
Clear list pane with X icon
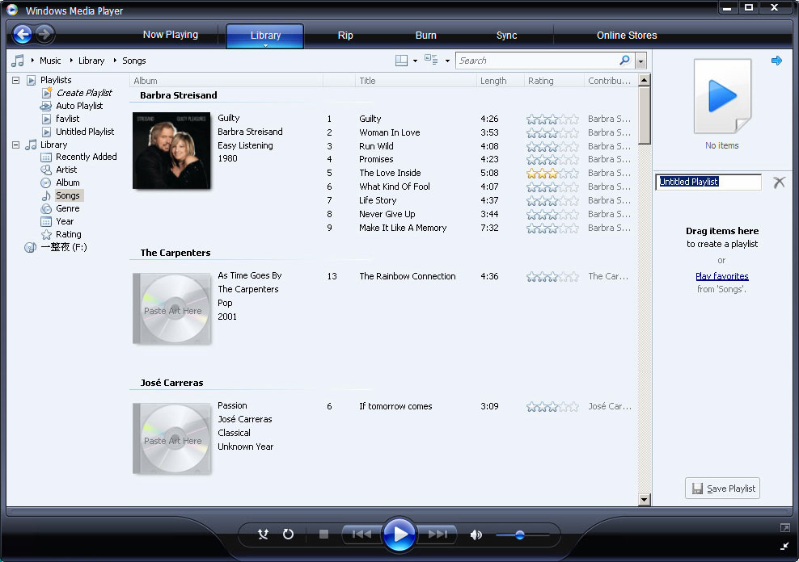pos(779,182)
